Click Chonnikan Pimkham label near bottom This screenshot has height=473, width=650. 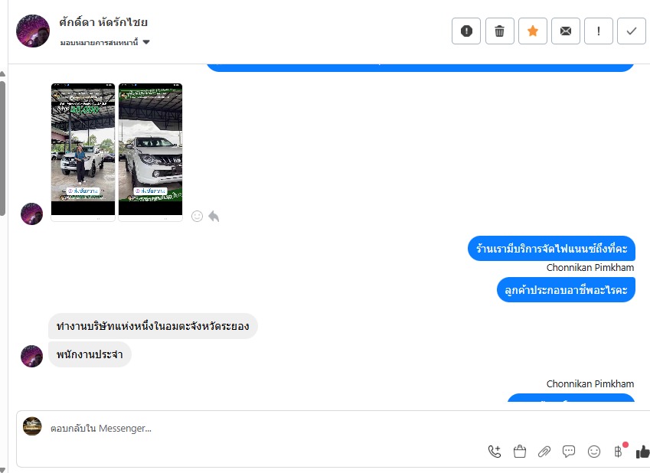click(590, 384)
